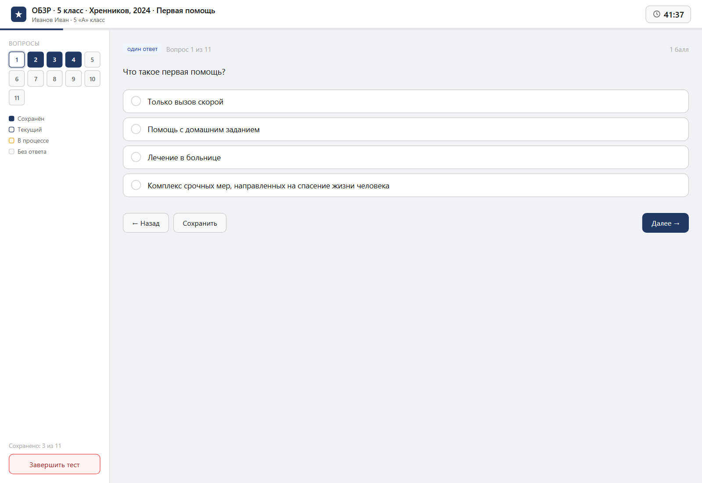The width and height of the screenshot is (702, 483).
Task: Click the 'Сохранён' legend entry
Action: point(26,119)
